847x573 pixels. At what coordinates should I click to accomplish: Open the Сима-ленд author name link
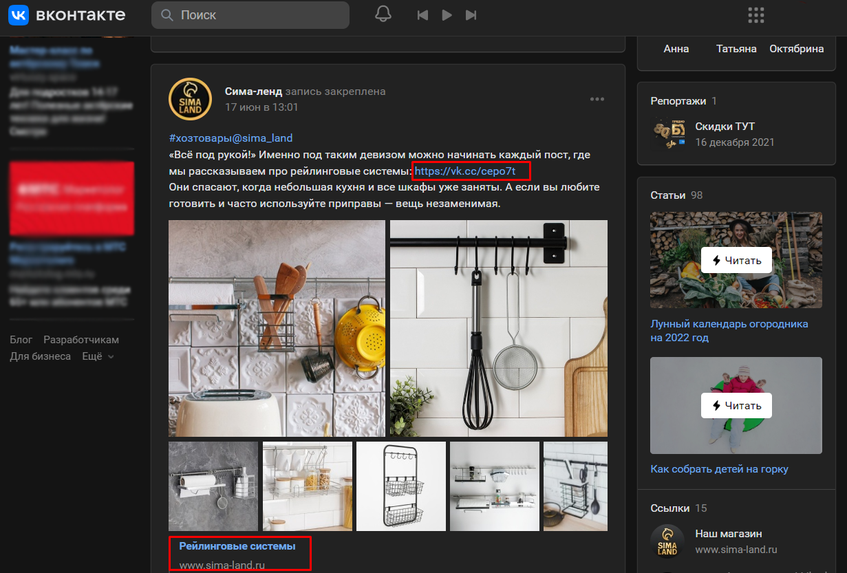[254, 91]
